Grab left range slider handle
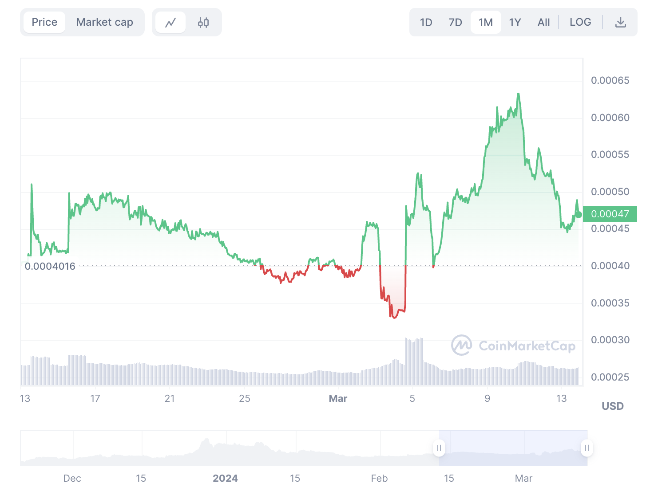This screenshot has height=495, width=650. pos(439,448)
